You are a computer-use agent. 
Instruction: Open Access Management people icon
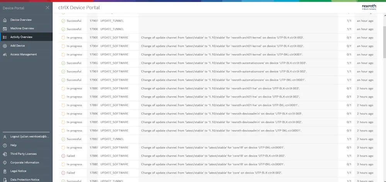tap(5, 54)
